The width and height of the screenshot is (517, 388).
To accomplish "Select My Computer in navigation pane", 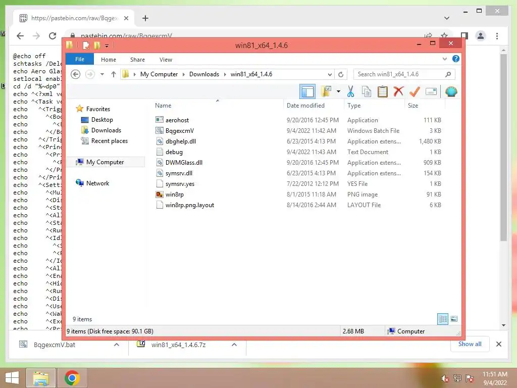I will 105,162.
